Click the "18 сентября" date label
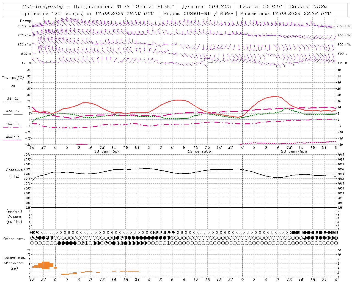The image size is (352, 282). pyautogui.click(x=107, y=151)
